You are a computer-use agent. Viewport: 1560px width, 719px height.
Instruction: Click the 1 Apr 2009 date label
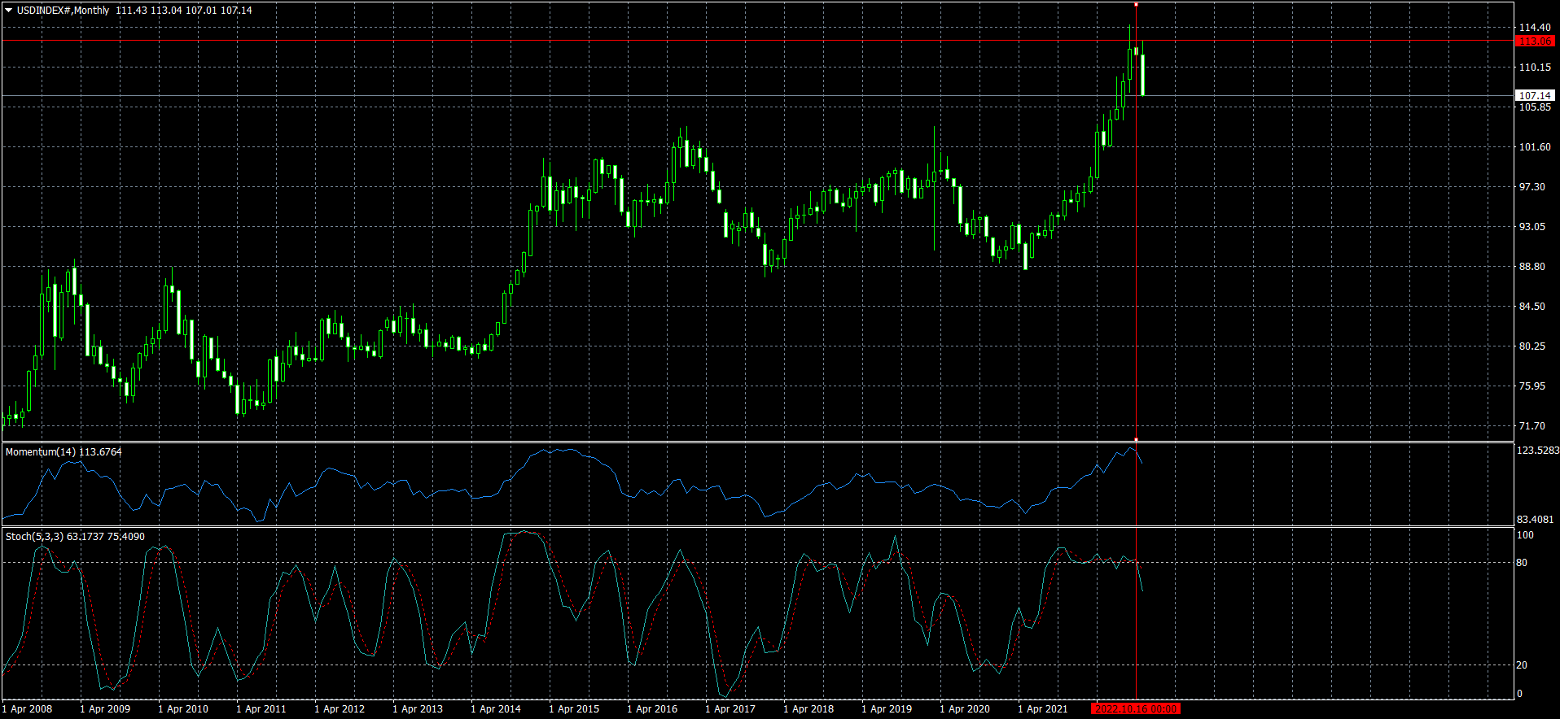(x=105, y=709)
